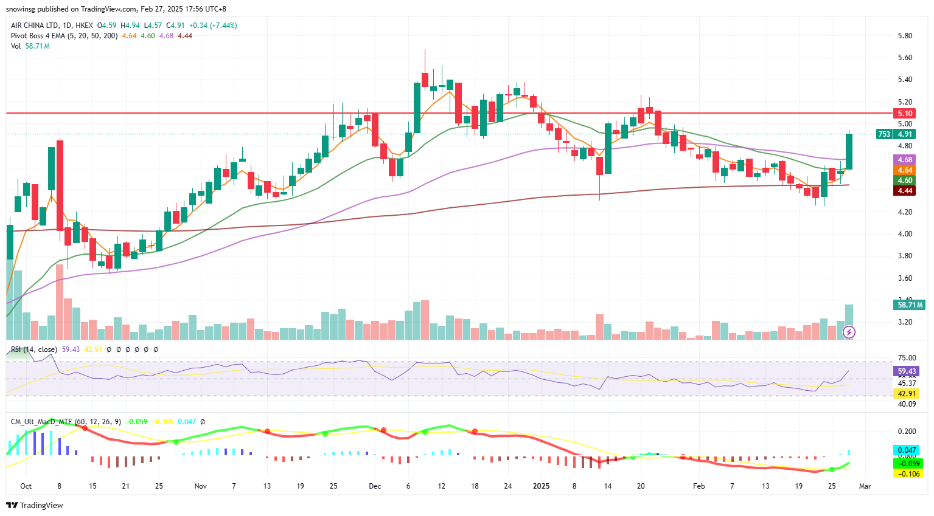Click the H4.94 high value in header

coord(130,26)
